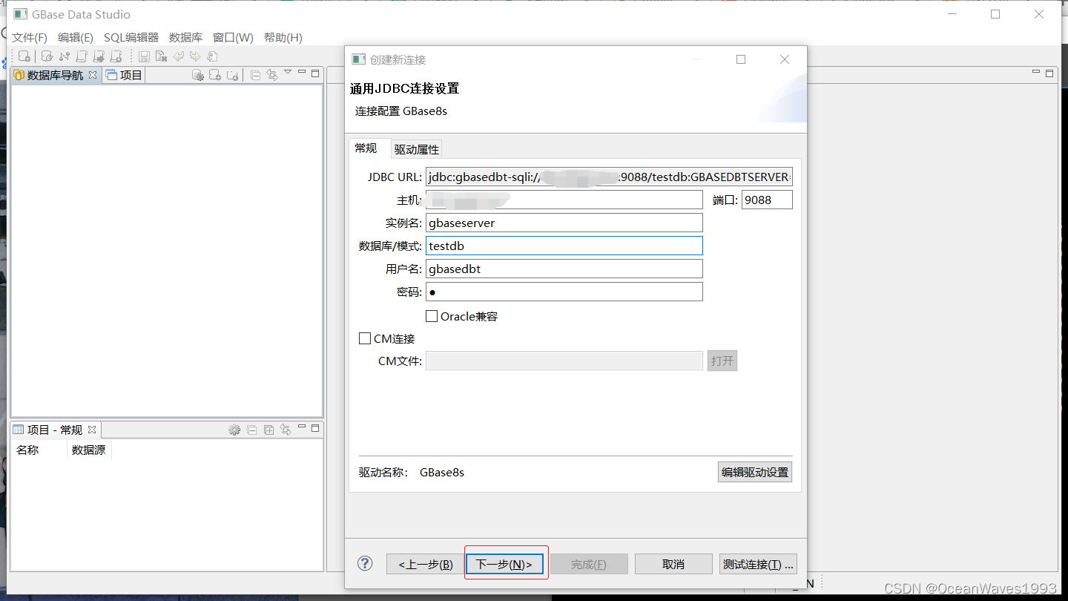Click the 下一步(N)> button
The image size is (1068, 601).
coord(505,564)
